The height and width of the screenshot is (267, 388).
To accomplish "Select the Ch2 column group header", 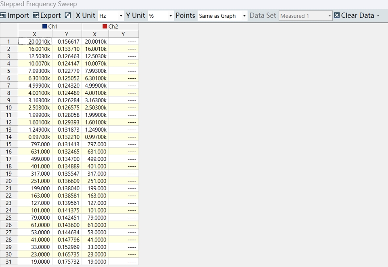I will (x=110, y=27).
